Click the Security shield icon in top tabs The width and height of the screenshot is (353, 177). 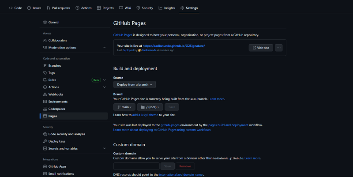click(x=138, y=8)
